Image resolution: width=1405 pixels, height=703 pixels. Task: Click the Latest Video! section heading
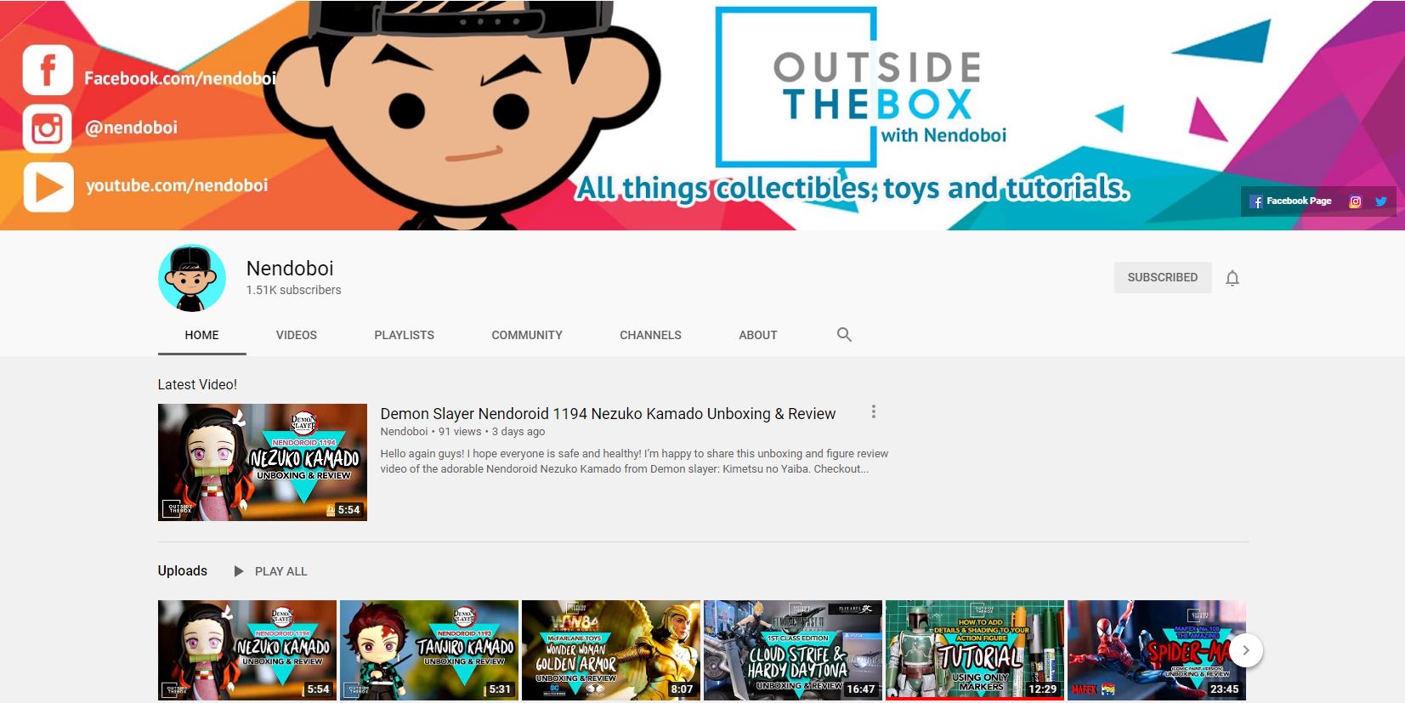197,385
